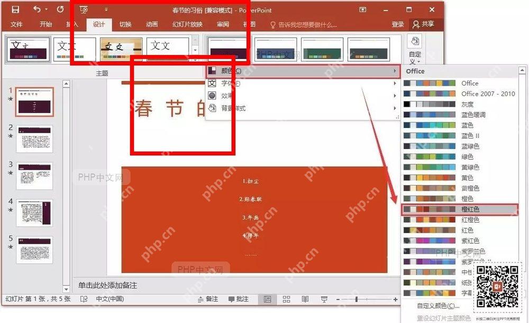The width and height of the screenshot is (529, 323).
Task: Click 自定义颜色(C)... custom colors option
Action: tap(438, 306)
